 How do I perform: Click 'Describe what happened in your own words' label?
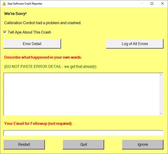point(43,57)
